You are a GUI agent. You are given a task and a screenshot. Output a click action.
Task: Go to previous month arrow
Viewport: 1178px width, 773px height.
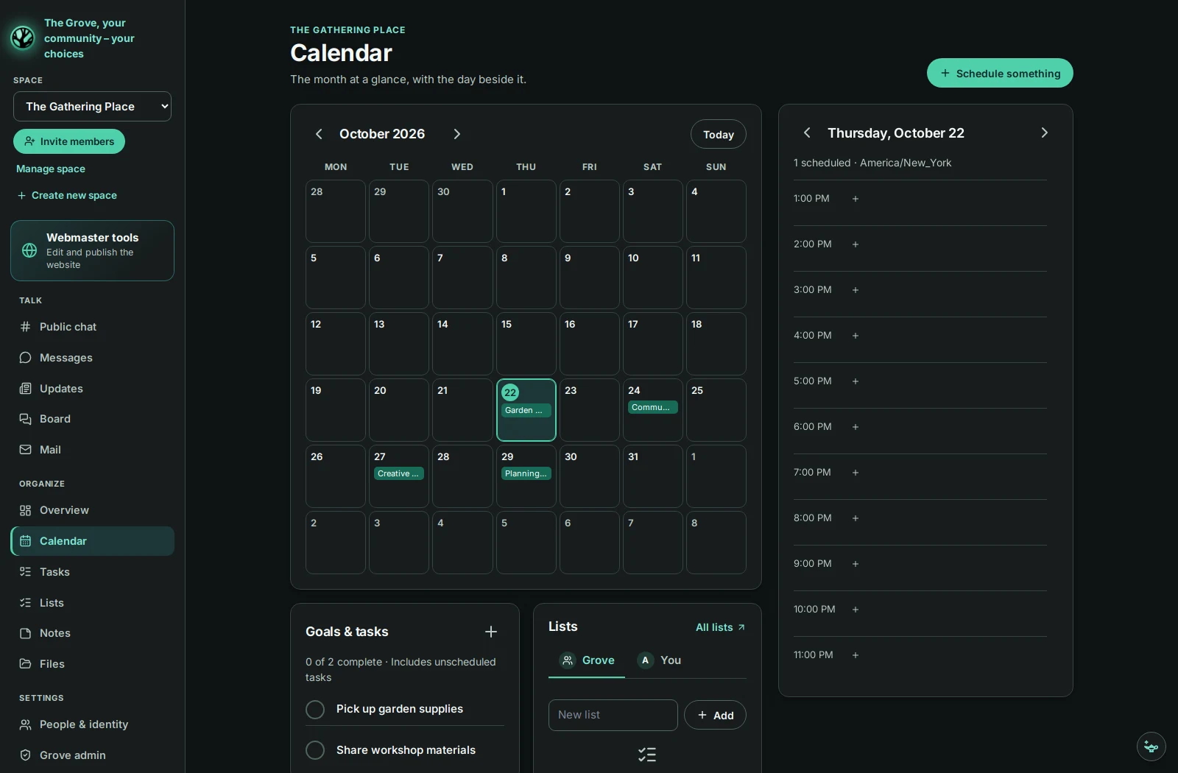coord(319,134)
